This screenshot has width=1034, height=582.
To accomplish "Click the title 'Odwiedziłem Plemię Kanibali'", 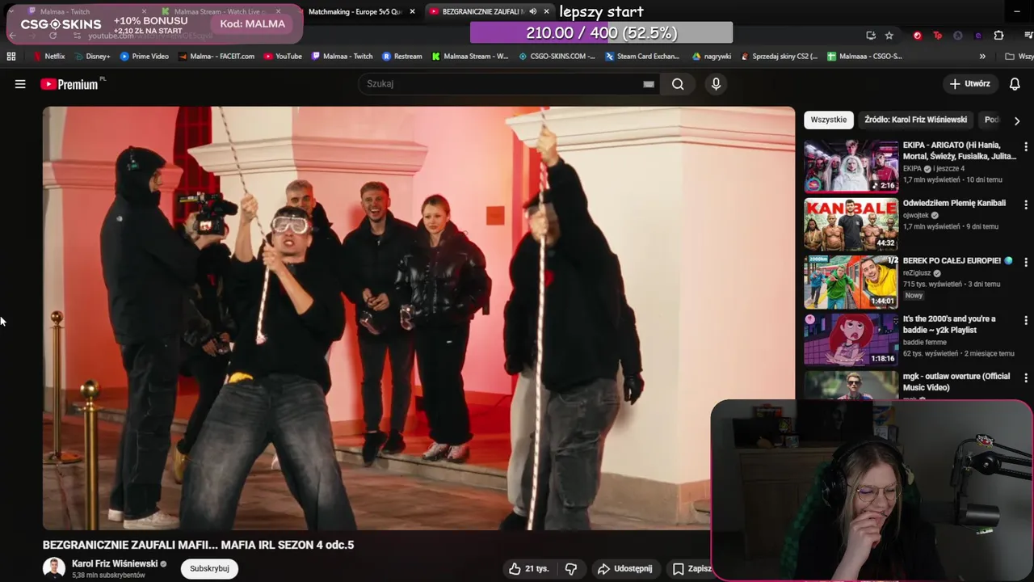I will (954, 204).
